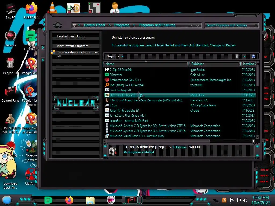Open the UKRAIN radiation desktop icon

point(31,176)
